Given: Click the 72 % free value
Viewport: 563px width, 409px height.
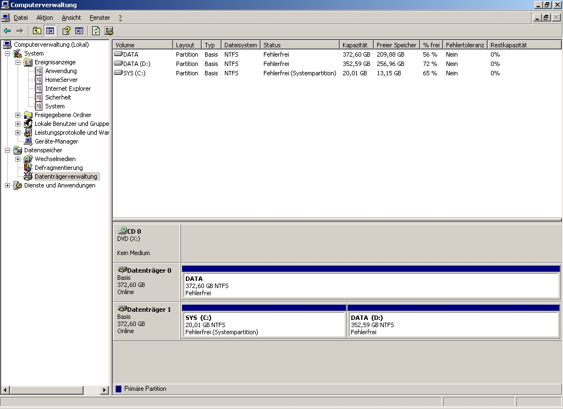Looking at the screenshot, I should click(430, 64).
